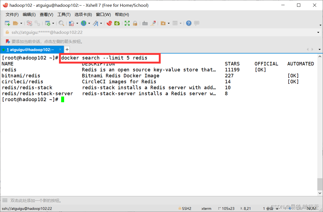Image resolution: width=323 pixels, height=212 pixels.
Task: Click the Font toolbar icon
Action: click(x=95, y=23)
